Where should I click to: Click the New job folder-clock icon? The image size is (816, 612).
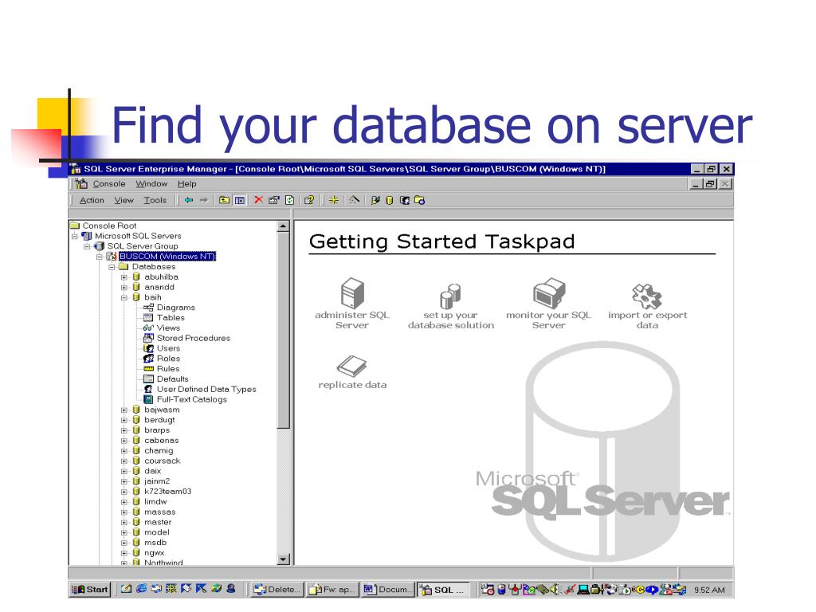pyautogui.click(x=419, y=200)
